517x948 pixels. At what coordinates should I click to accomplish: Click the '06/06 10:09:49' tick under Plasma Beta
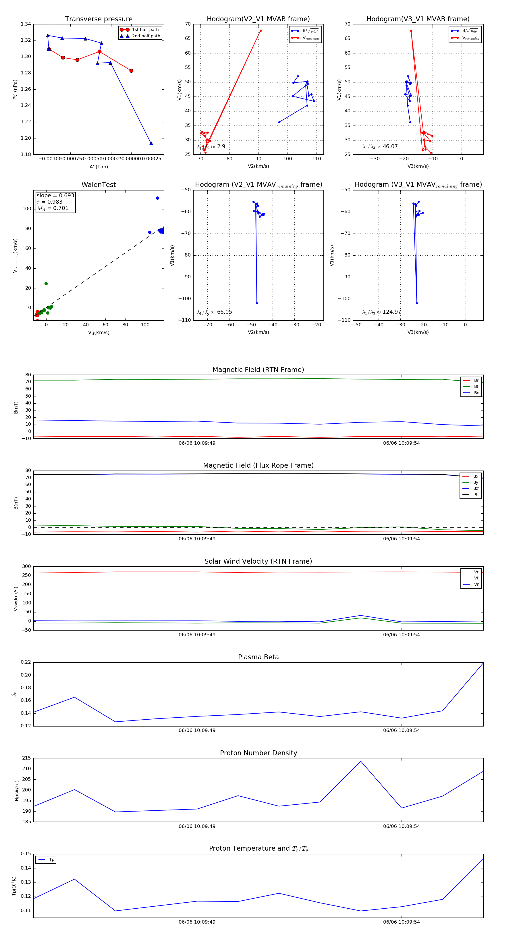point(197,730)
